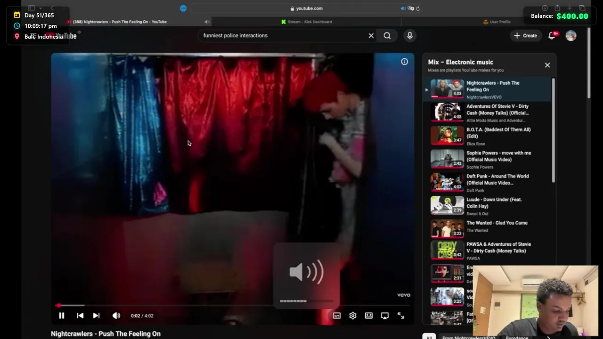Open video info card icon
This screenshot has width=603, height=339.
pos(404,62)
